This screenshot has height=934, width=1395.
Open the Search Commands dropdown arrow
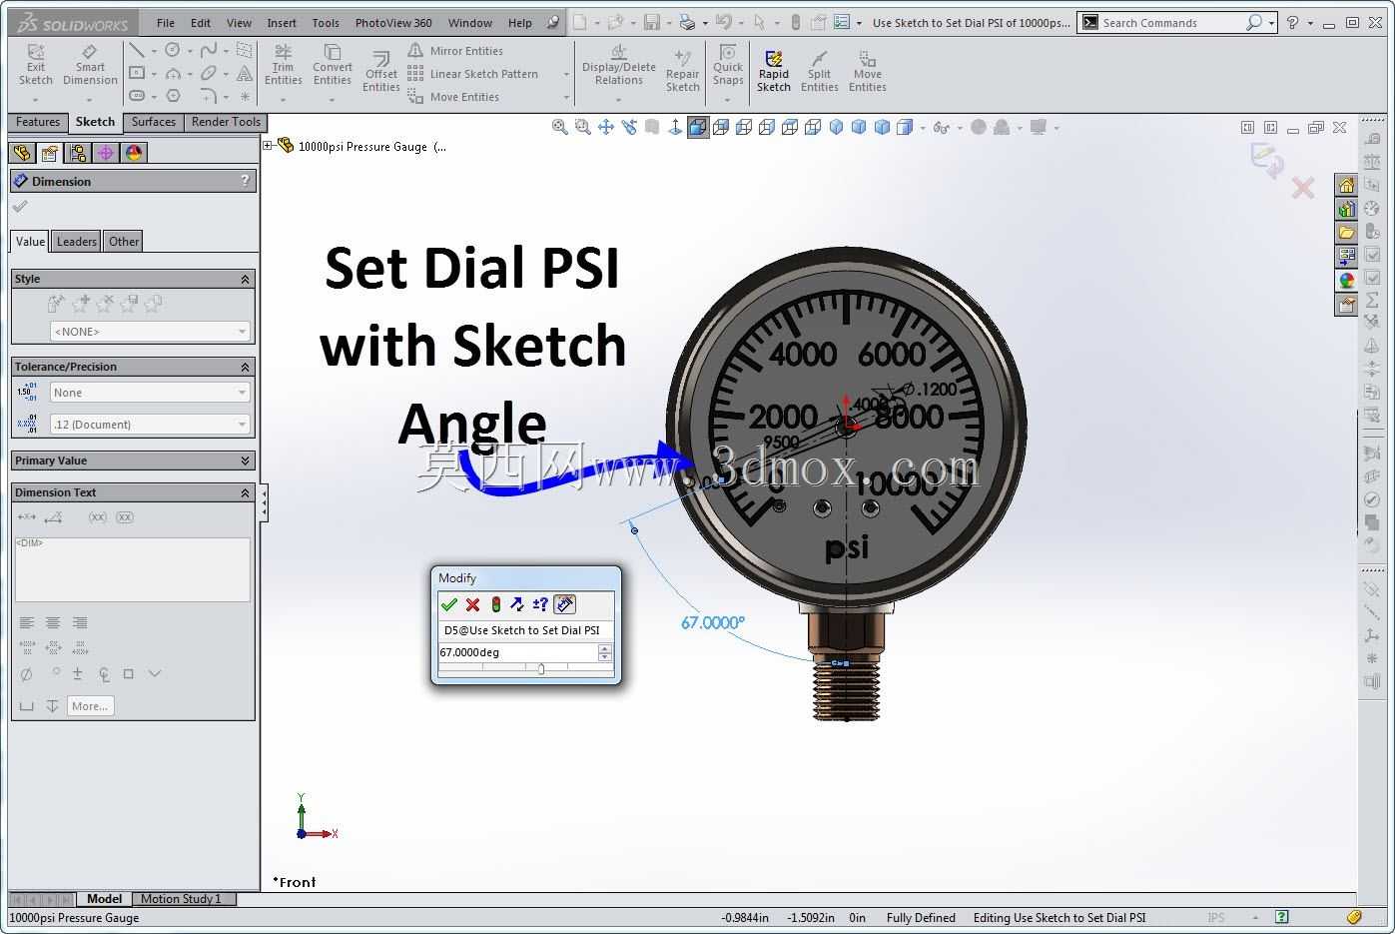[1271, 23]
